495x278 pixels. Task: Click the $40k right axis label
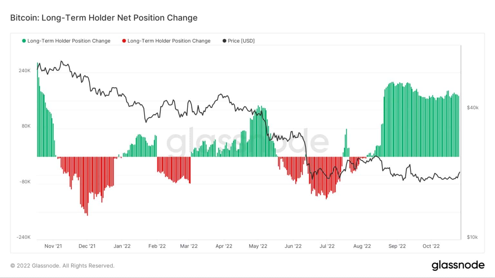pos(473,108)
